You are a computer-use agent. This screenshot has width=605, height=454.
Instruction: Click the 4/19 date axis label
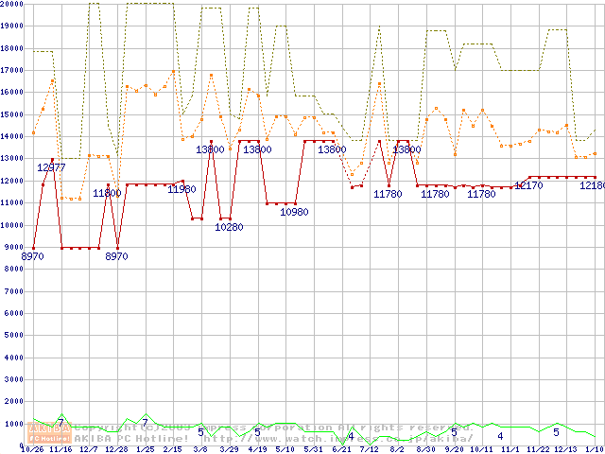pyautogui.click(x=256, y=449)
